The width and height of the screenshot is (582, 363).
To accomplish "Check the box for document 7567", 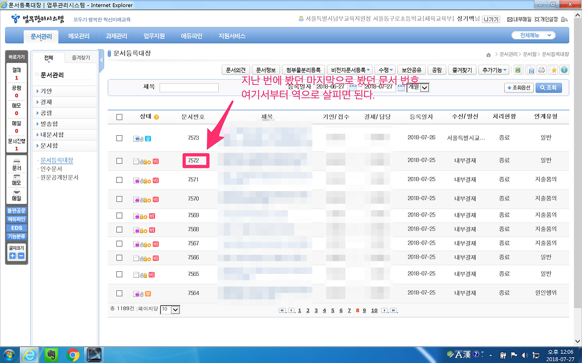I will click(120, 244).
